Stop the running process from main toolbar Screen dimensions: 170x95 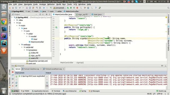(77, 8)
